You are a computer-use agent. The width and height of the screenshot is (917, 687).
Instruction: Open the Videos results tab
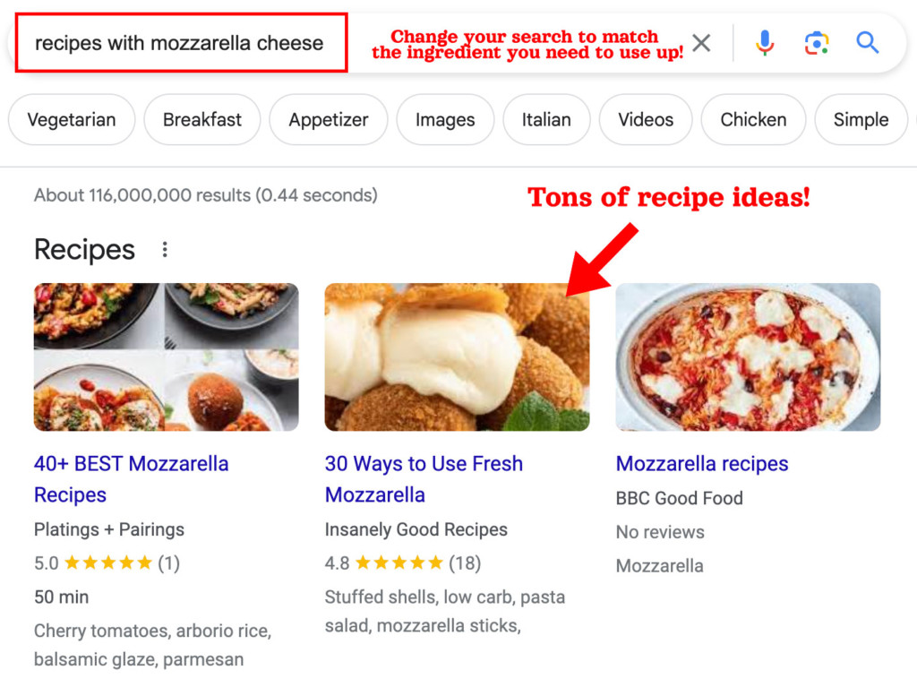(x=646, y=119)
